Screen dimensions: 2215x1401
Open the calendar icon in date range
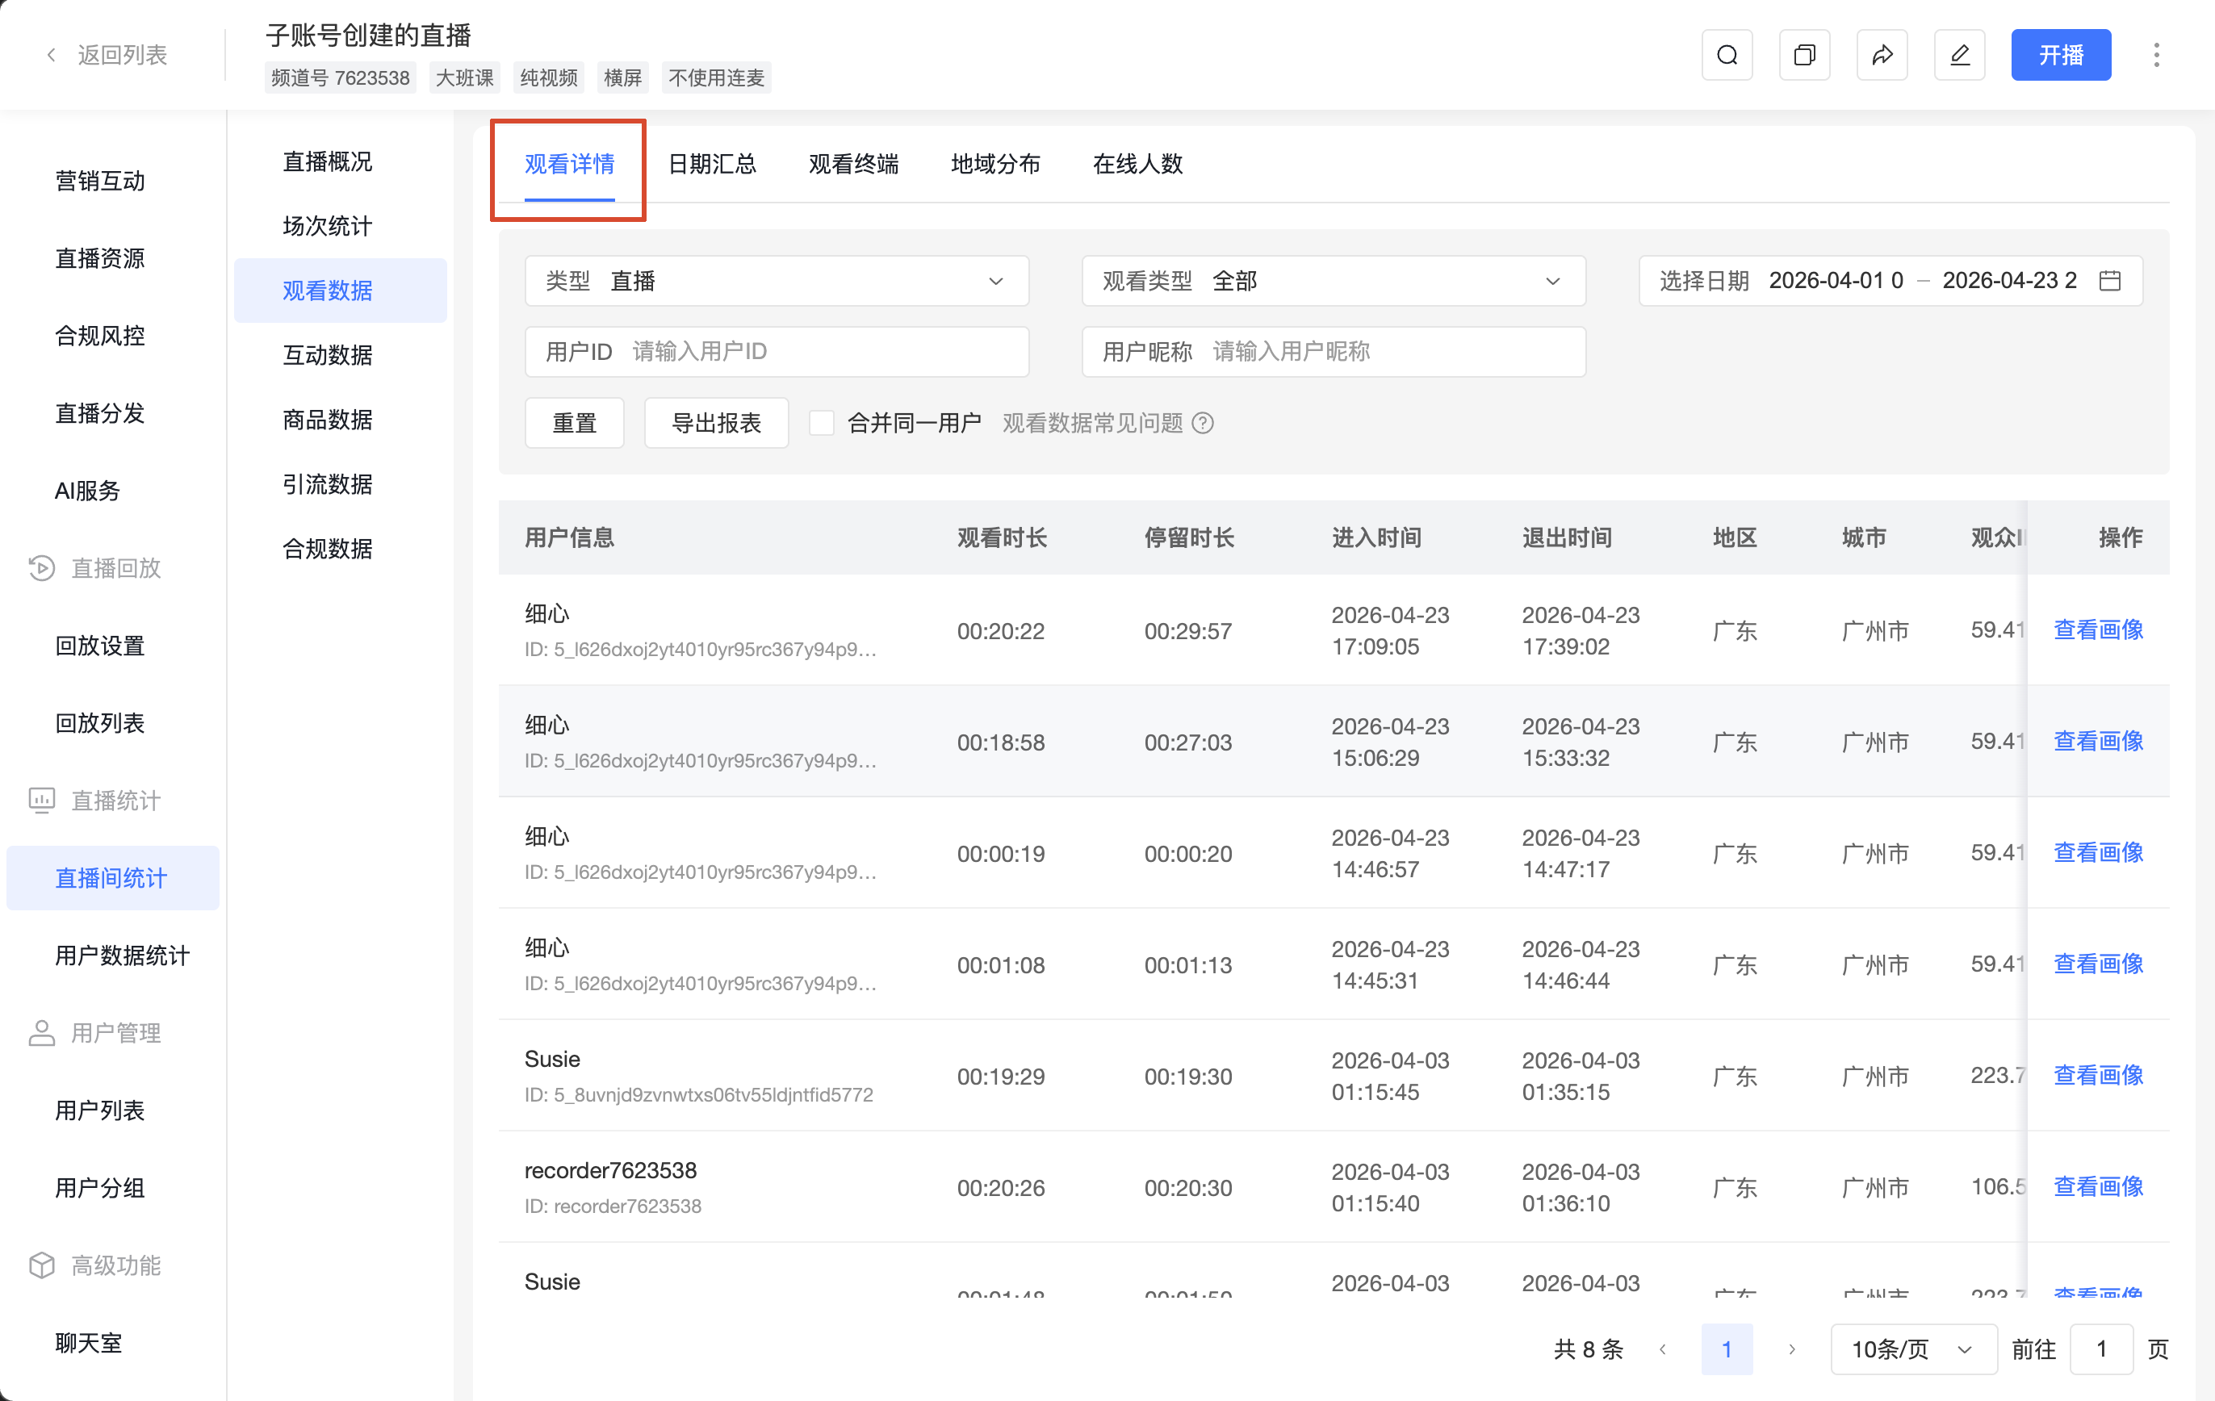tap(2110, 281)
